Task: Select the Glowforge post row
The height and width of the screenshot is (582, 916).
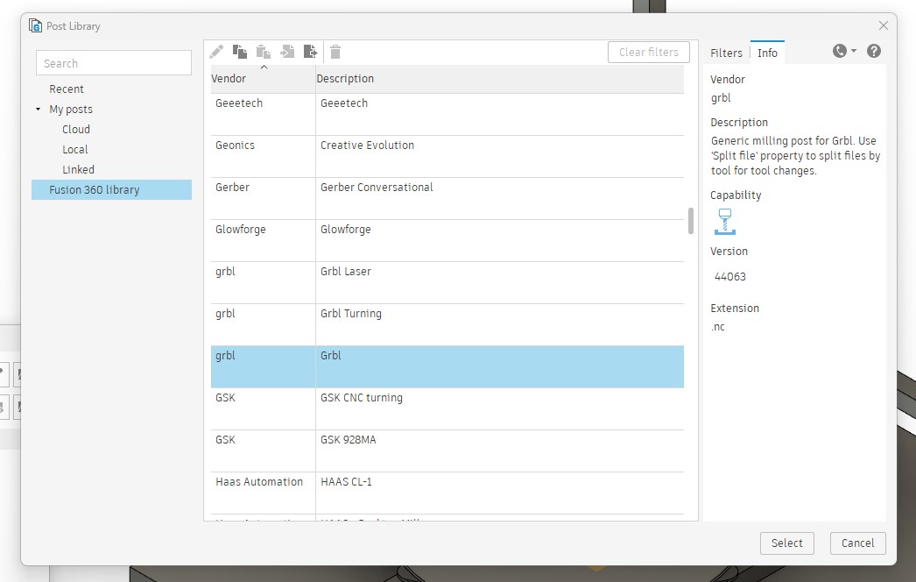Action: coord(447,241)
